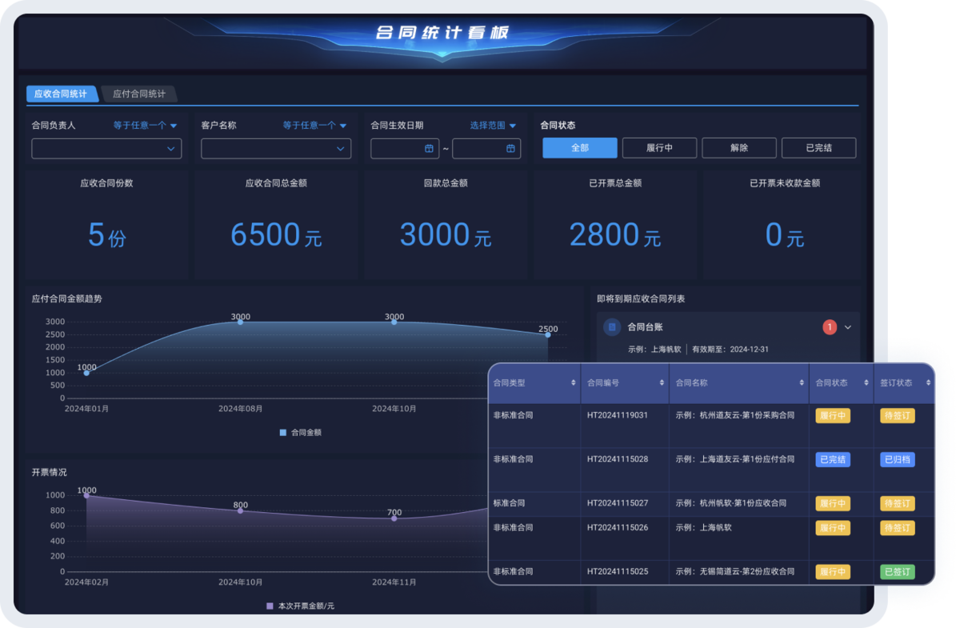Image resolution: width=960 pixels, height=628 pixels.
Task: Click the end date input field
Action: coord(486,148)
